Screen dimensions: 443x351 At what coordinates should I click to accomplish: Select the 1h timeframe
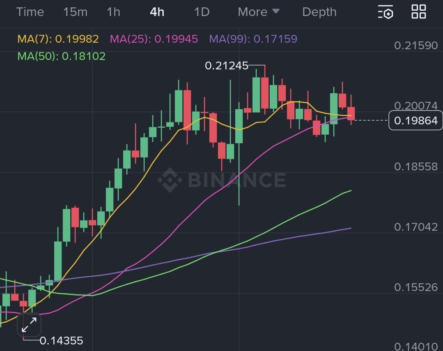(113, 12)
